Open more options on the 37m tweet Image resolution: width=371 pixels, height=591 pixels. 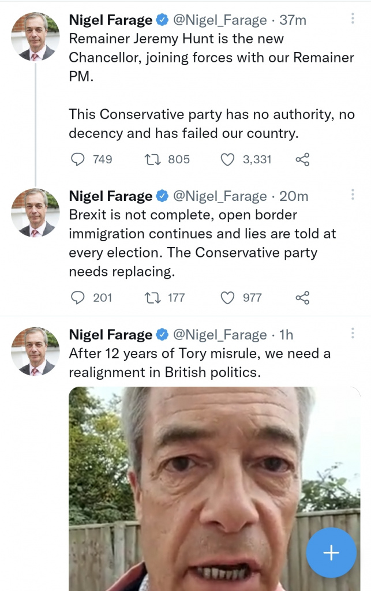coord(352,19)
